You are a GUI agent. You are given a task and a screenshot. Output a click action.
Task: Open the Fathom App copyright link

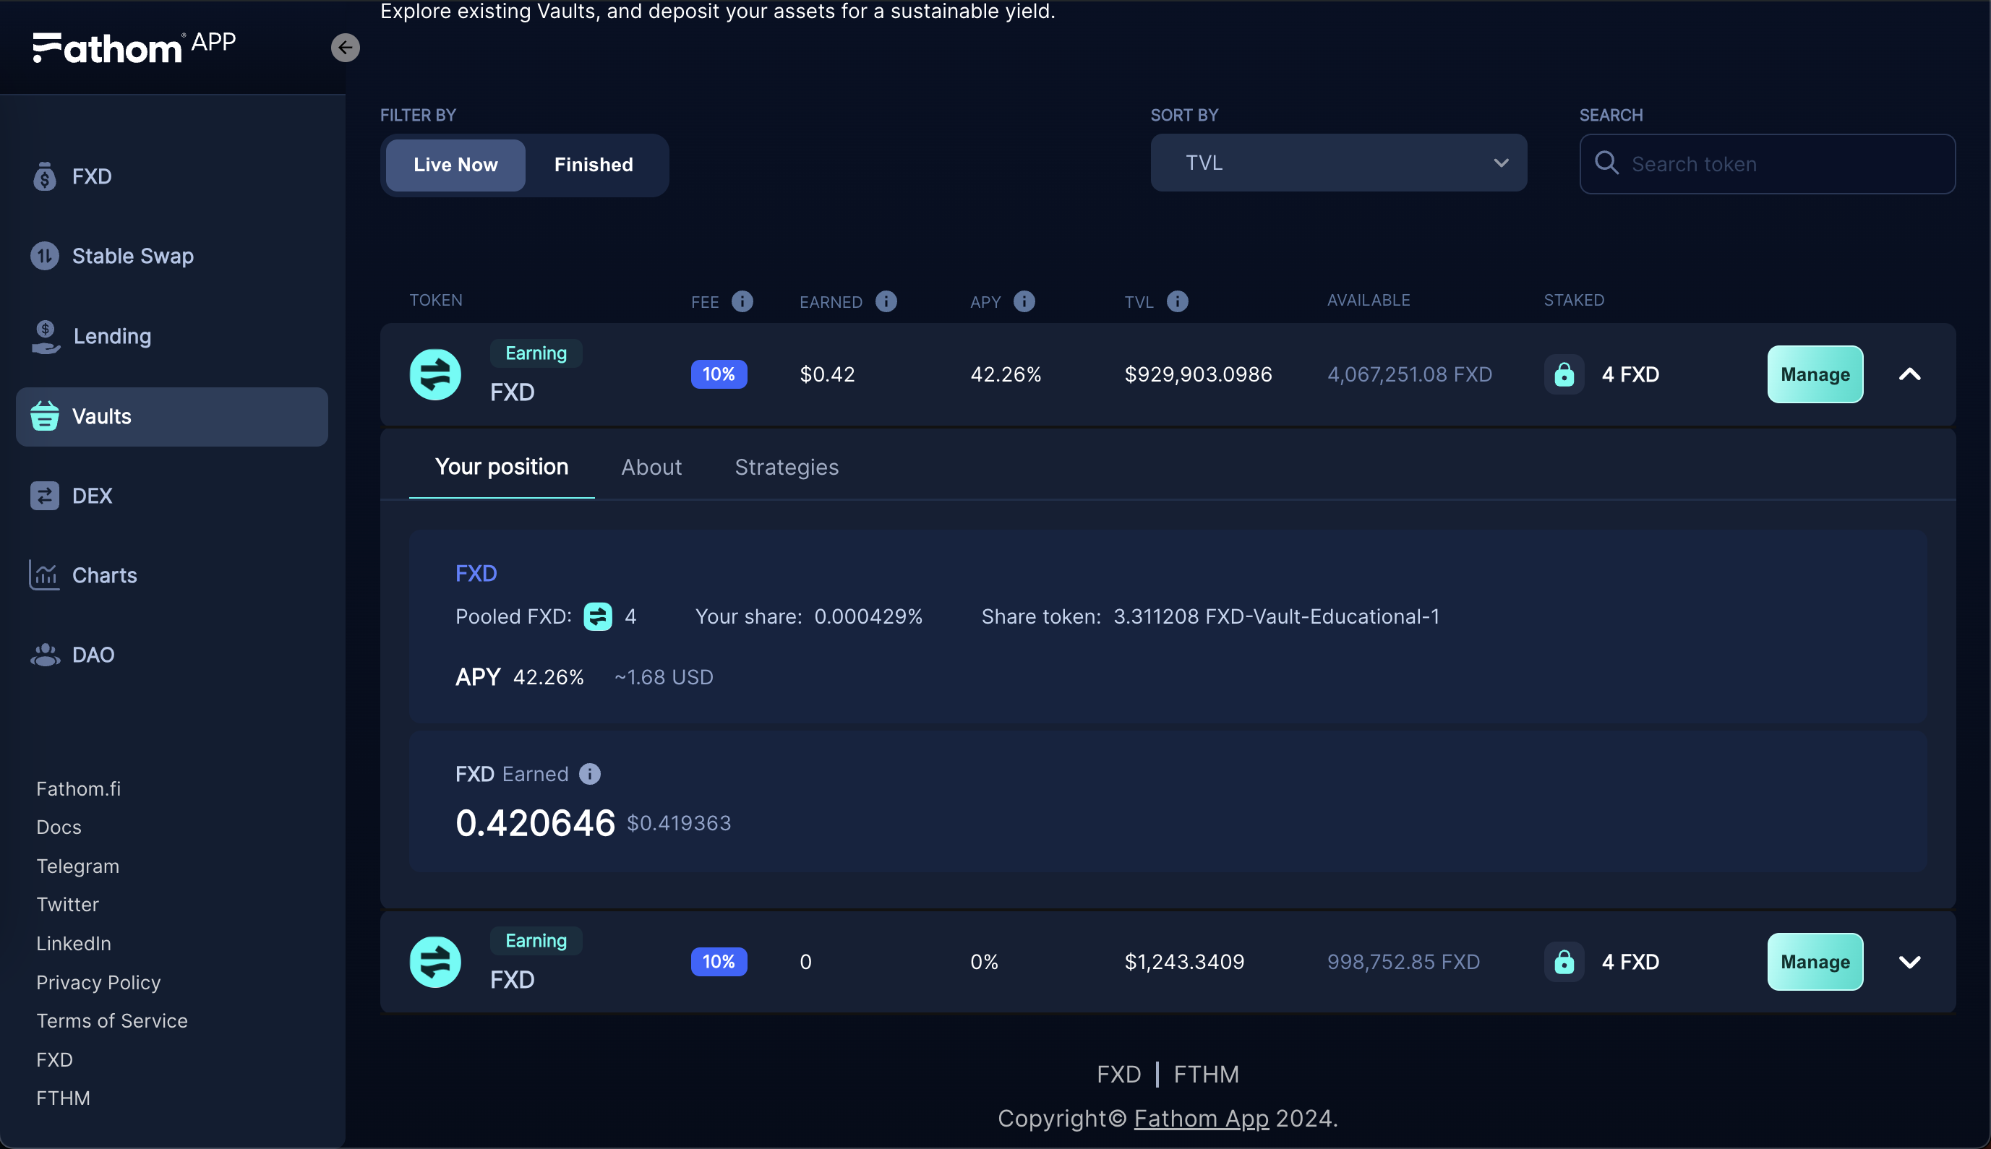click(x=1201, y=1118)
